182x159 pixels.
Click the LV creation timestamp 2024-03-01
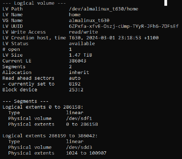click(x=101, y=38)
